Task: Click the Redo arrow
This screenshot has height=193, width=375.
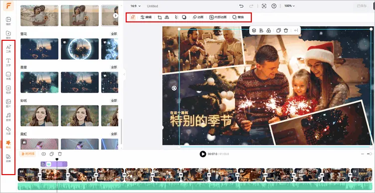Action: [x=251, y=6]
